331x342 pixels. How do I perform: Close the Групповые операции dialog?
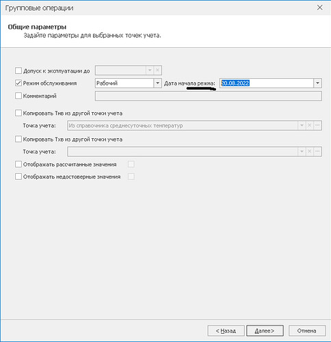tap(320, 8)
